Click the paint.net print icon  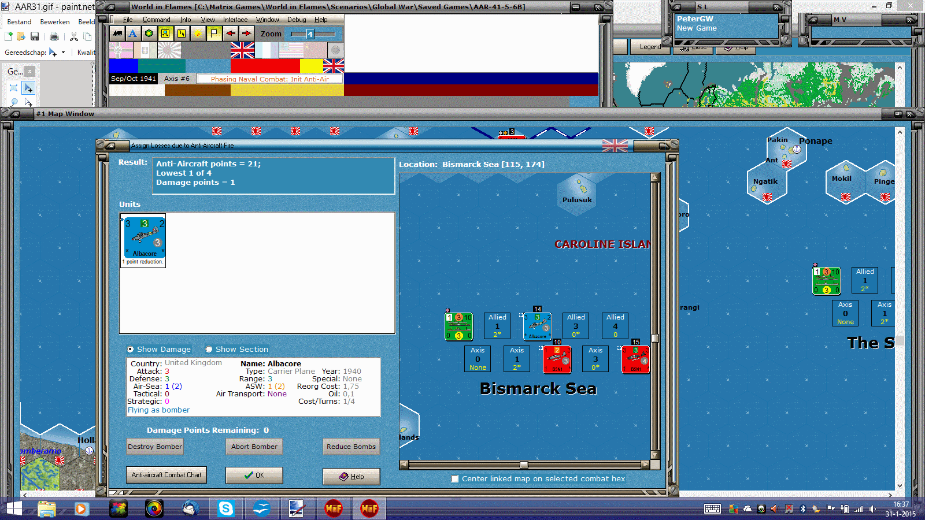[54, 37]
